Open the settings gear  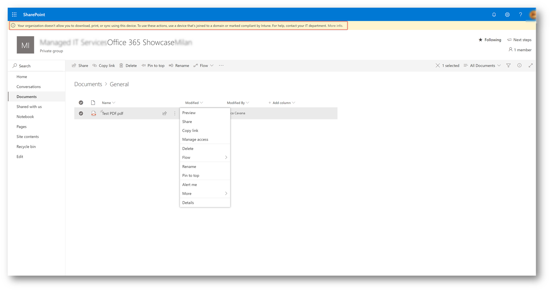pos(507,15)
